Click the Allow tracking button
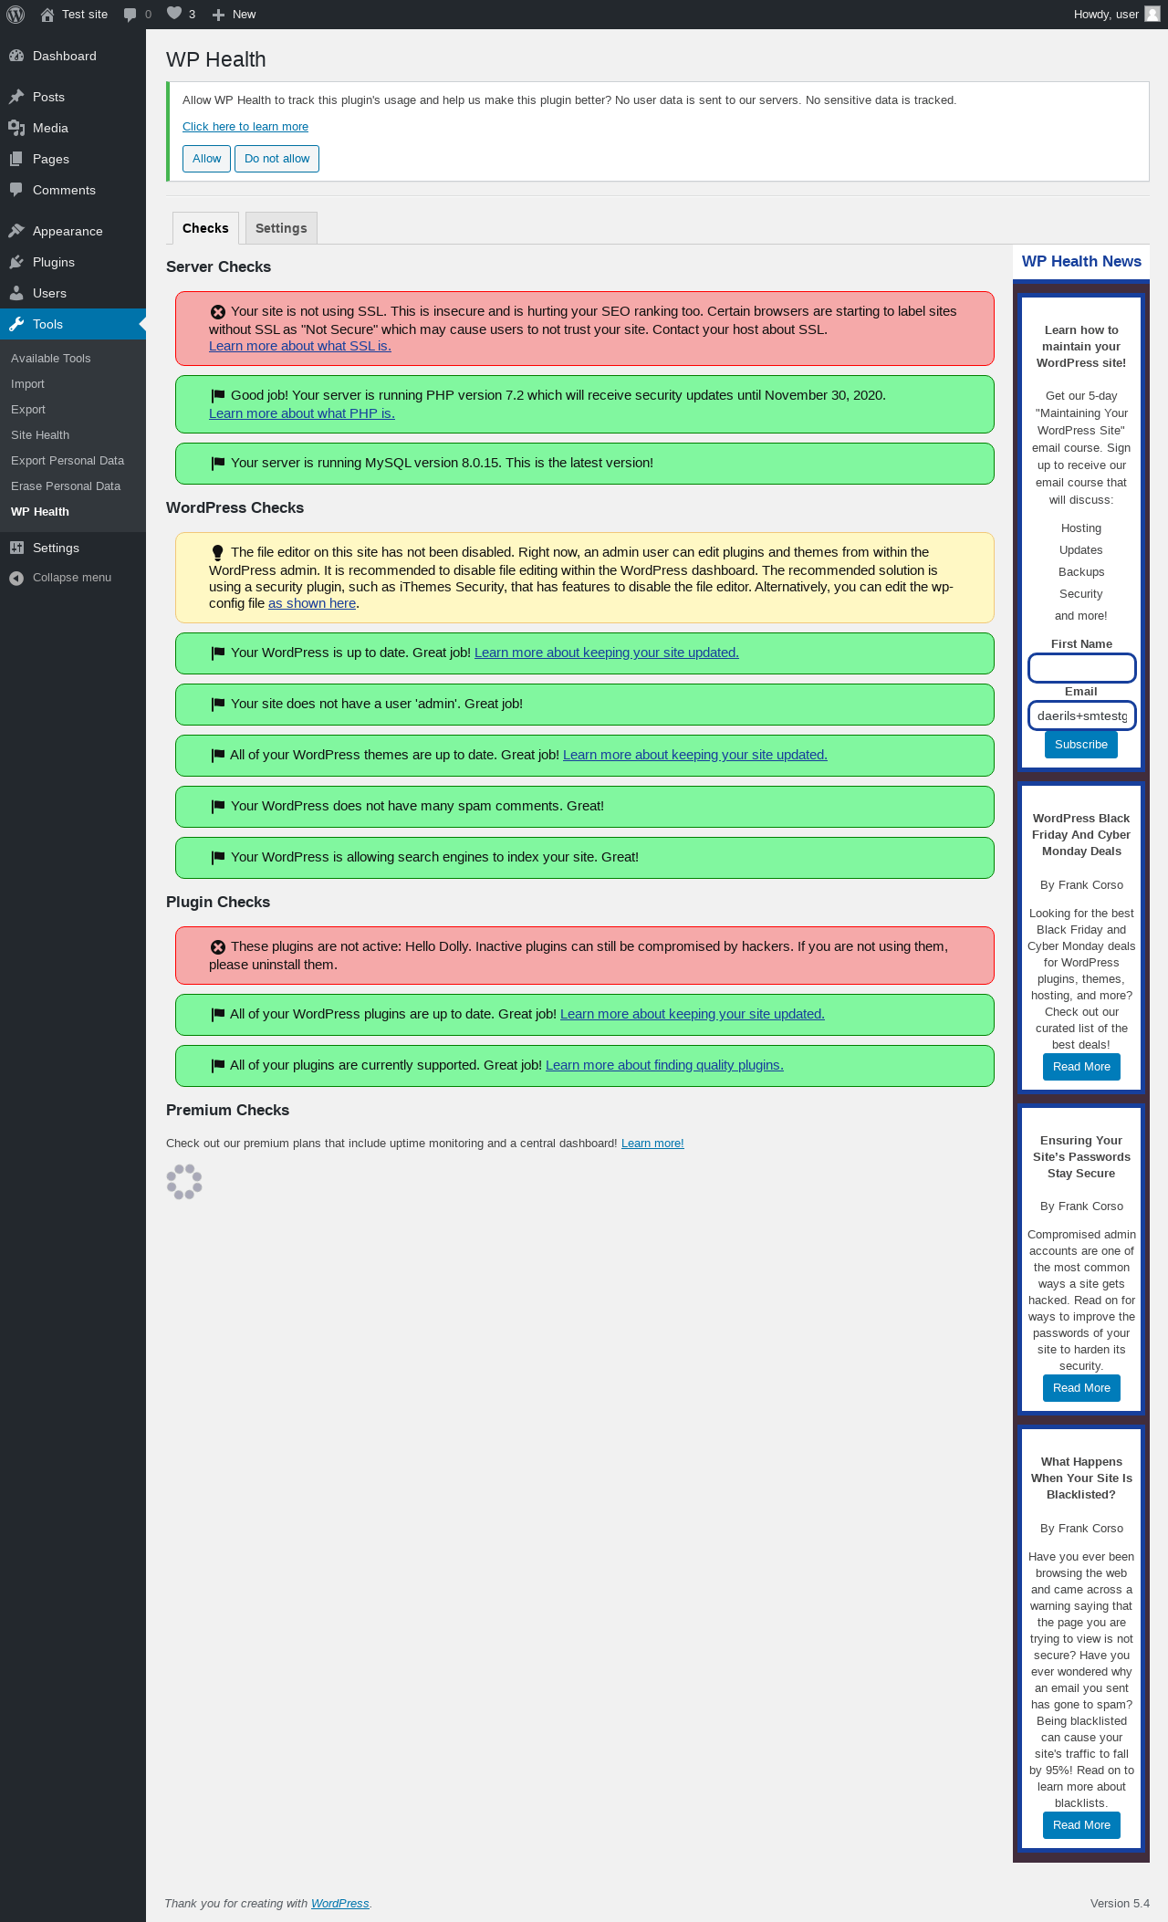The image size is (1168, 1922). pos(206,159)
